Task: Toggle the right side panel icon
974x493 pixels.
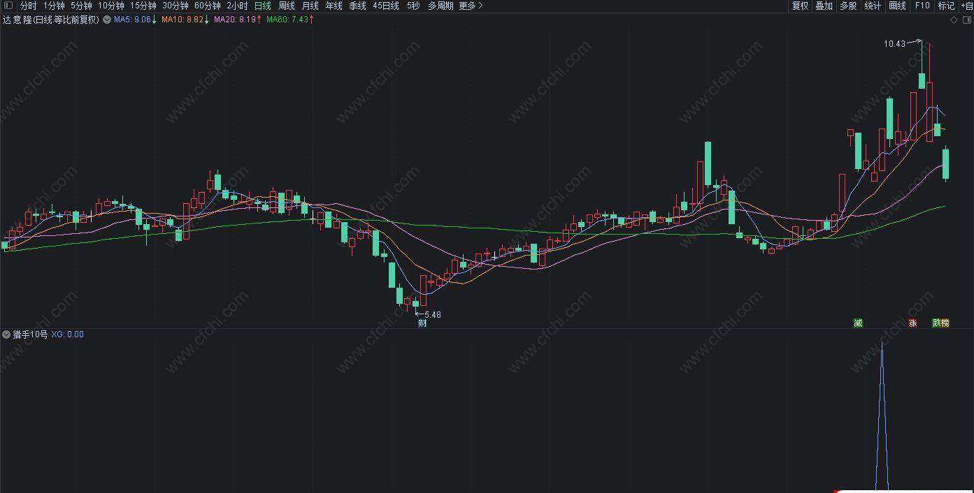Action: click(966, 20)
